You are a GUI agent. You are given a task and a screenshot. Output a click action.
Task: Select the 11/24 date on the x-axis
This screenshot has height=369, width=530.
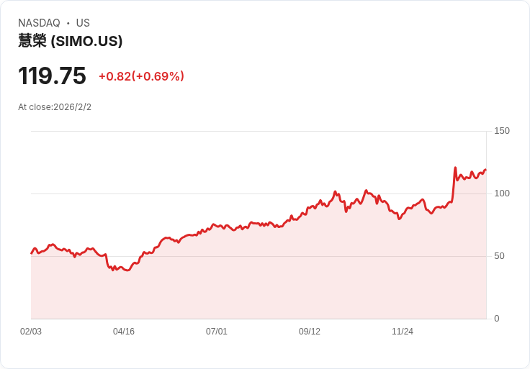click(x=403, y=332)
